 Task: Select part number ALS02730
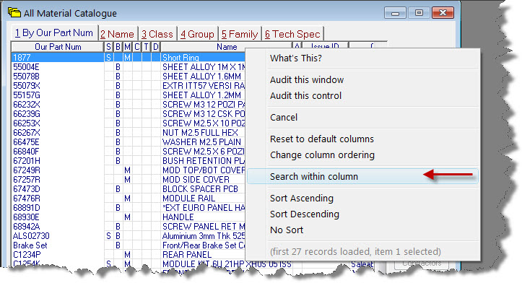pos(31,236)
